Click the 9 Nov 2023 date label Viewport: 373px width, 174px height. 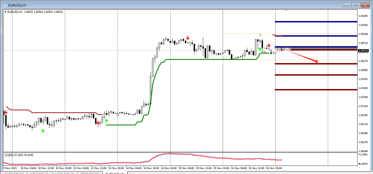coord(9,168)
